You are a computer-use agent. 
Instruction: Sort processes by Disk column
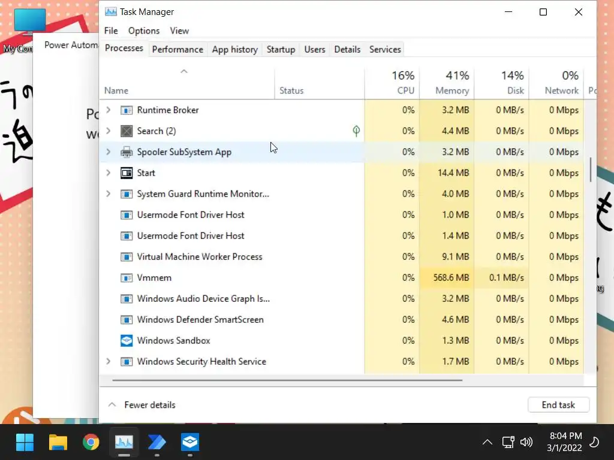[x=502, y=83]
